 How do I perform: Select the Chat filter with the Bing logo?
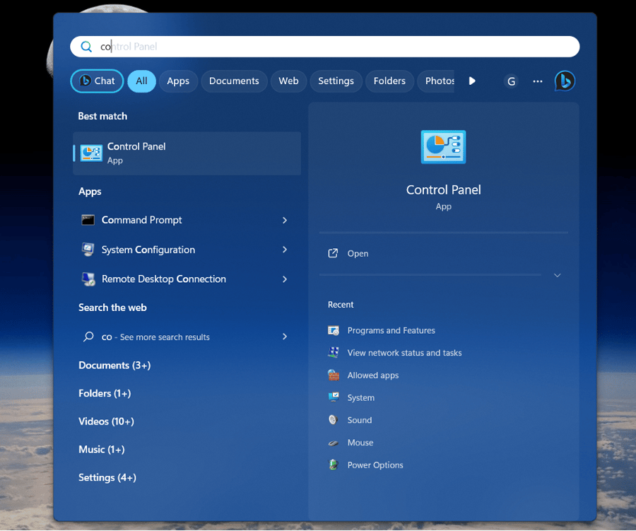[x=97, y=81]
